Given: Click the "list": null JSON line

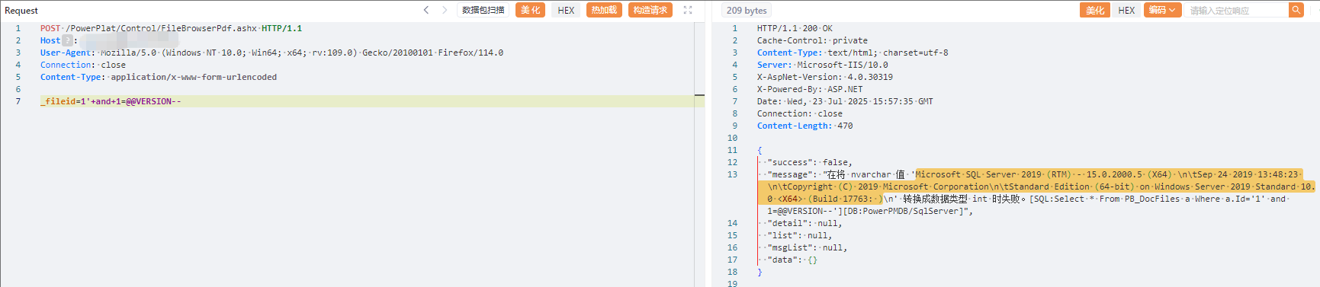Looking at the screenshot, I should click(799, 235).
